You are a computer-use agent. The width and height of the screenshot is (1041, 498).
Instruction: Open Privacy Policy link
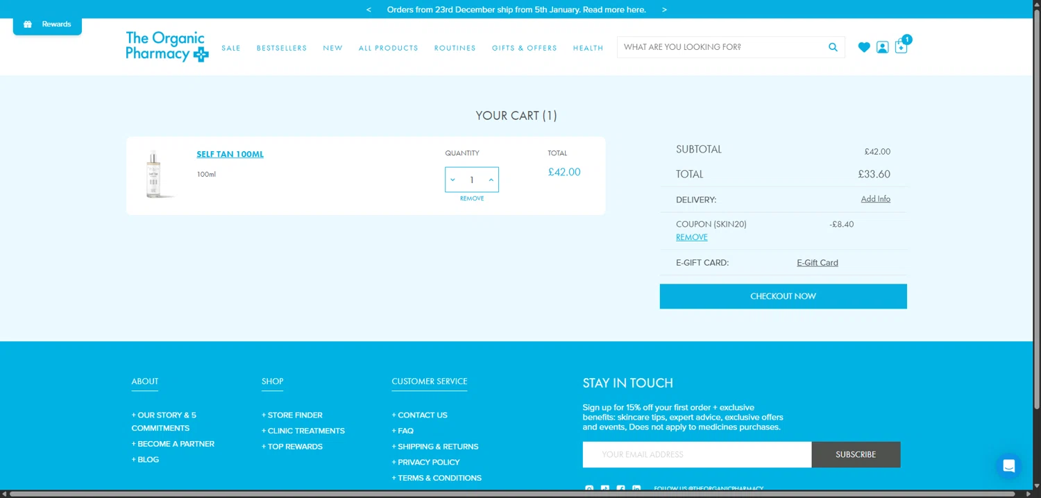coord(425,462)
